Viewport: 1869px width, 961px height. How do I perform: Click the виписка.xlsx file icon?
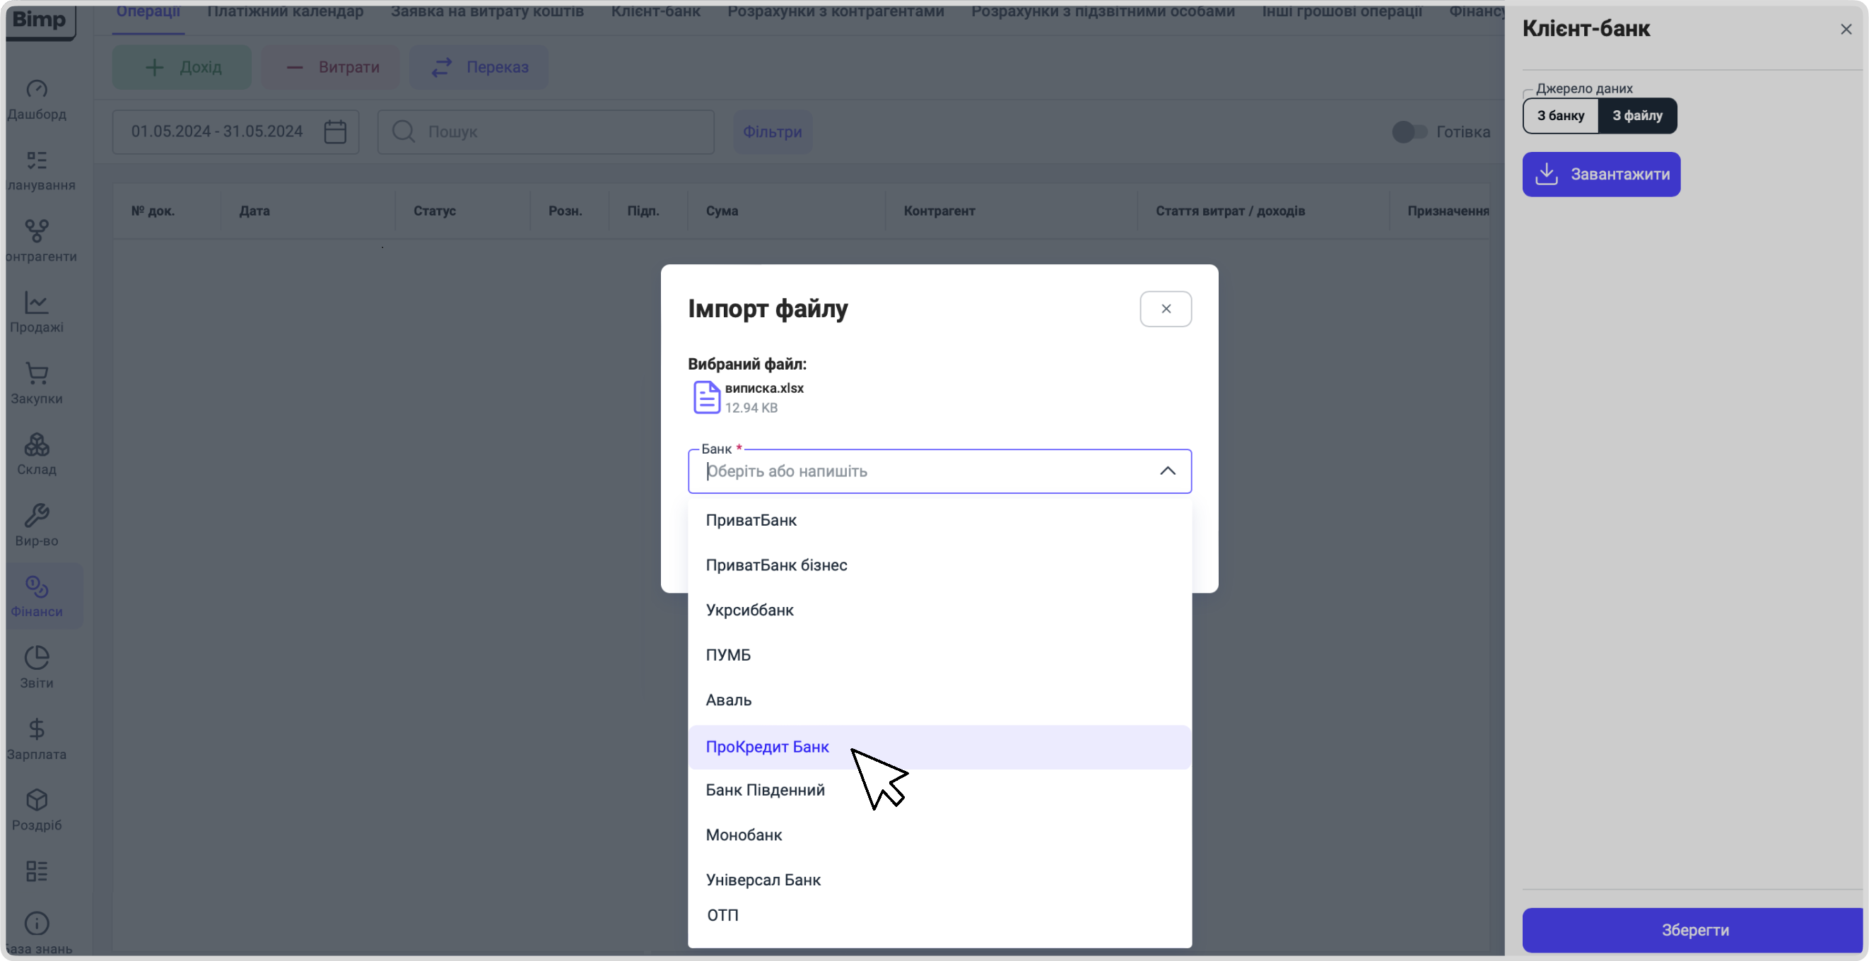(x=706, y=397)
